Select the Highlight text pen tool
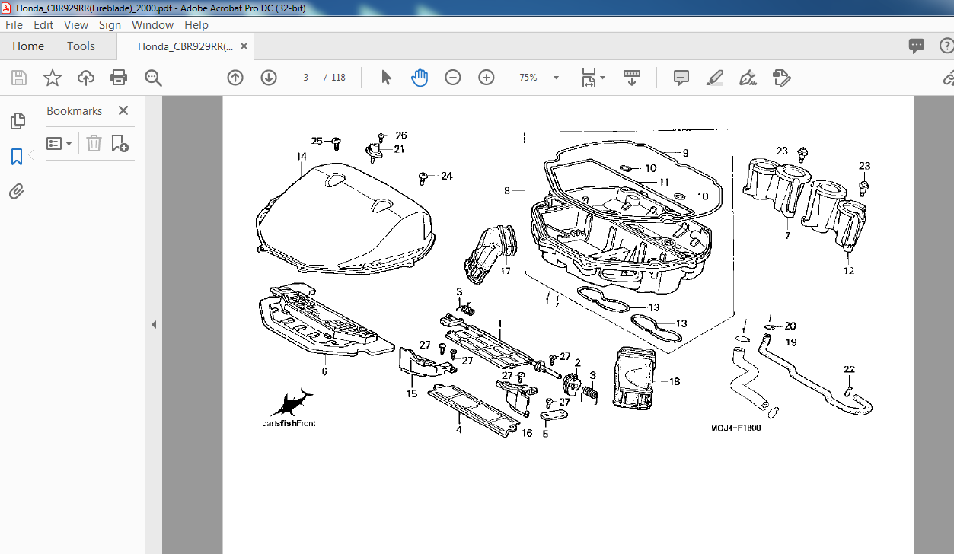 pyautogui.click(x=714, y=78)
